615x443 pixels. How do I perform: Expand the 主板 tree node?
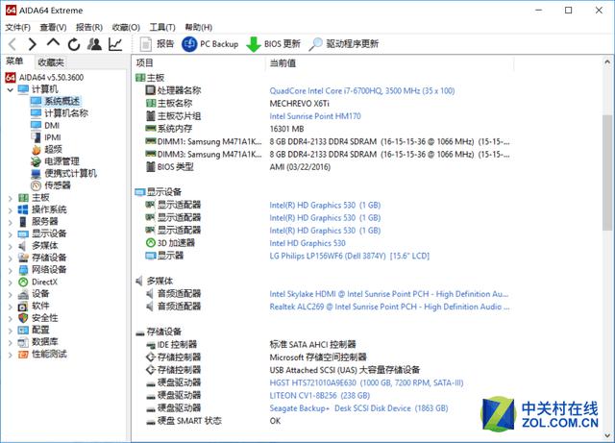pyautogui.click(x=11, y=199)
